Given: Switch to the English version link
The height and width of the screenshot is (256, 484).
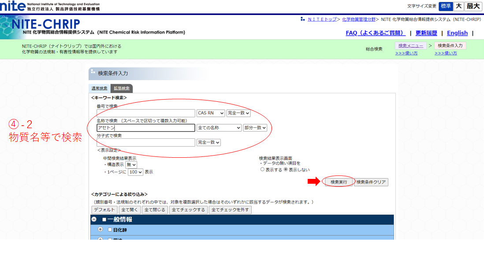Looking at the screenshot, I should [x=457, y=33].
